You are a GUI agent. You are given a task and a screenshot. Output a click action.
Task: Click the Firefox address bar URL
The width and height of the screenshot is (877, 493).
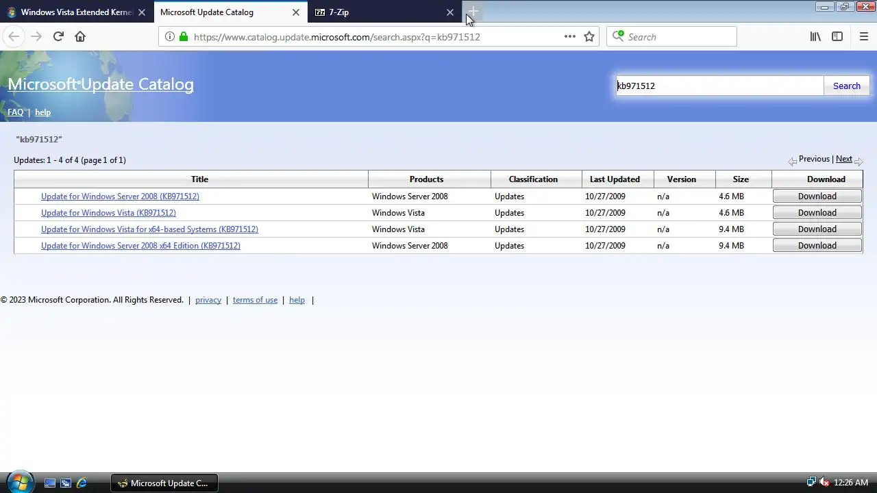tap(336, 37)
